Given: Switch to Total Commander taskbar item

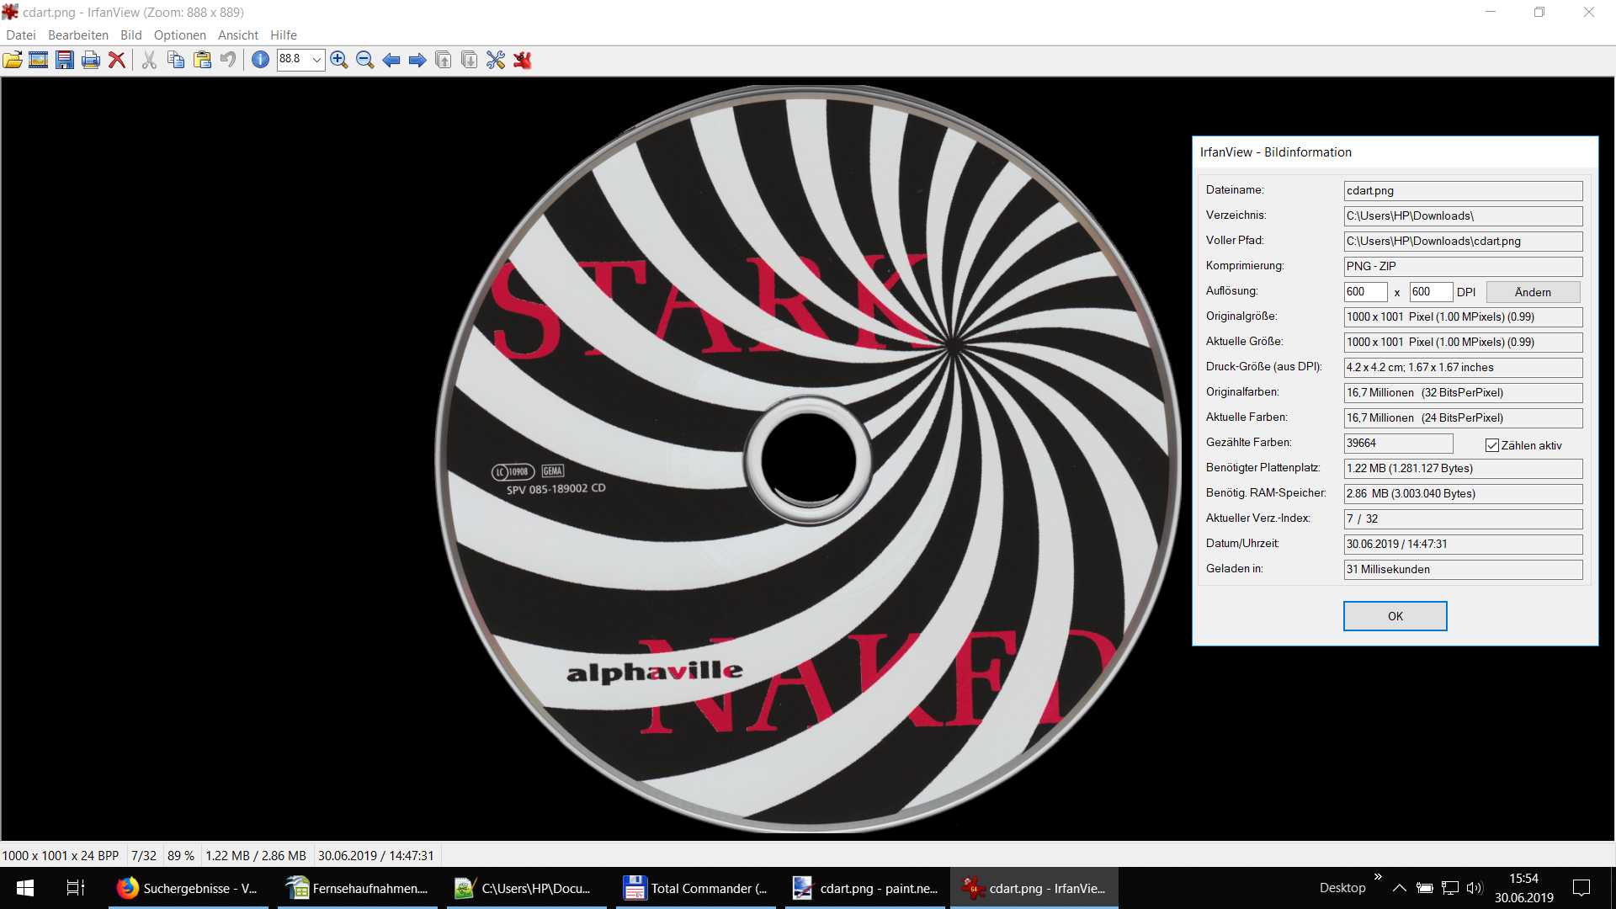Looking at the screenshot, I should point(696,888).
